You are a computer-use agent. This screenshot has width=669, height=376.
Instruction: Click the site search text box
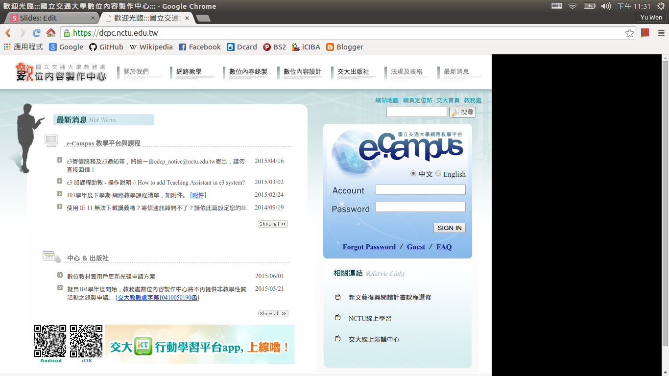(416, 112)
